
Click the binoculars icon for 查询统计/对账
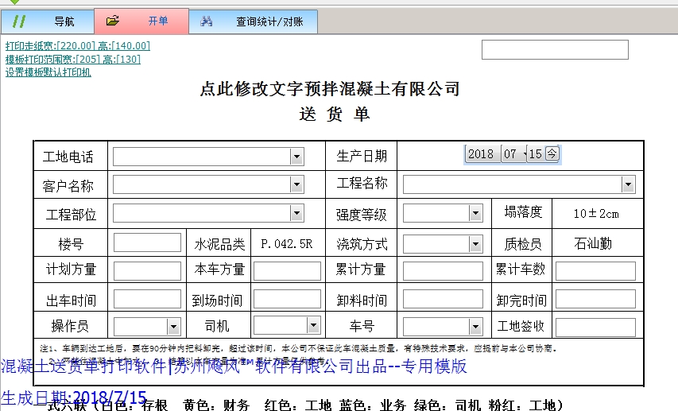207,21
